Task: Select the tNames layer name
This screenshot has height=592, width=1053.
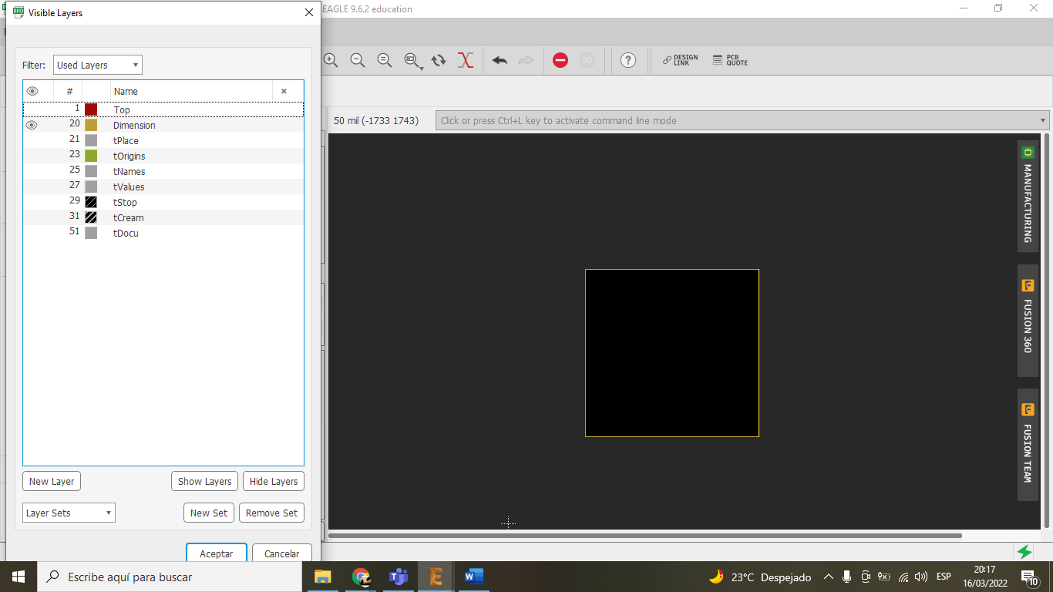Action: click(129, 171)
